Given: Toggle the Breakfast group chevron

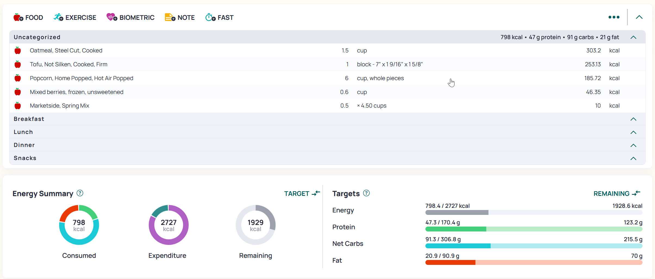Looking at the screenshot, I should pyautogui.click(x=634, y=119).
